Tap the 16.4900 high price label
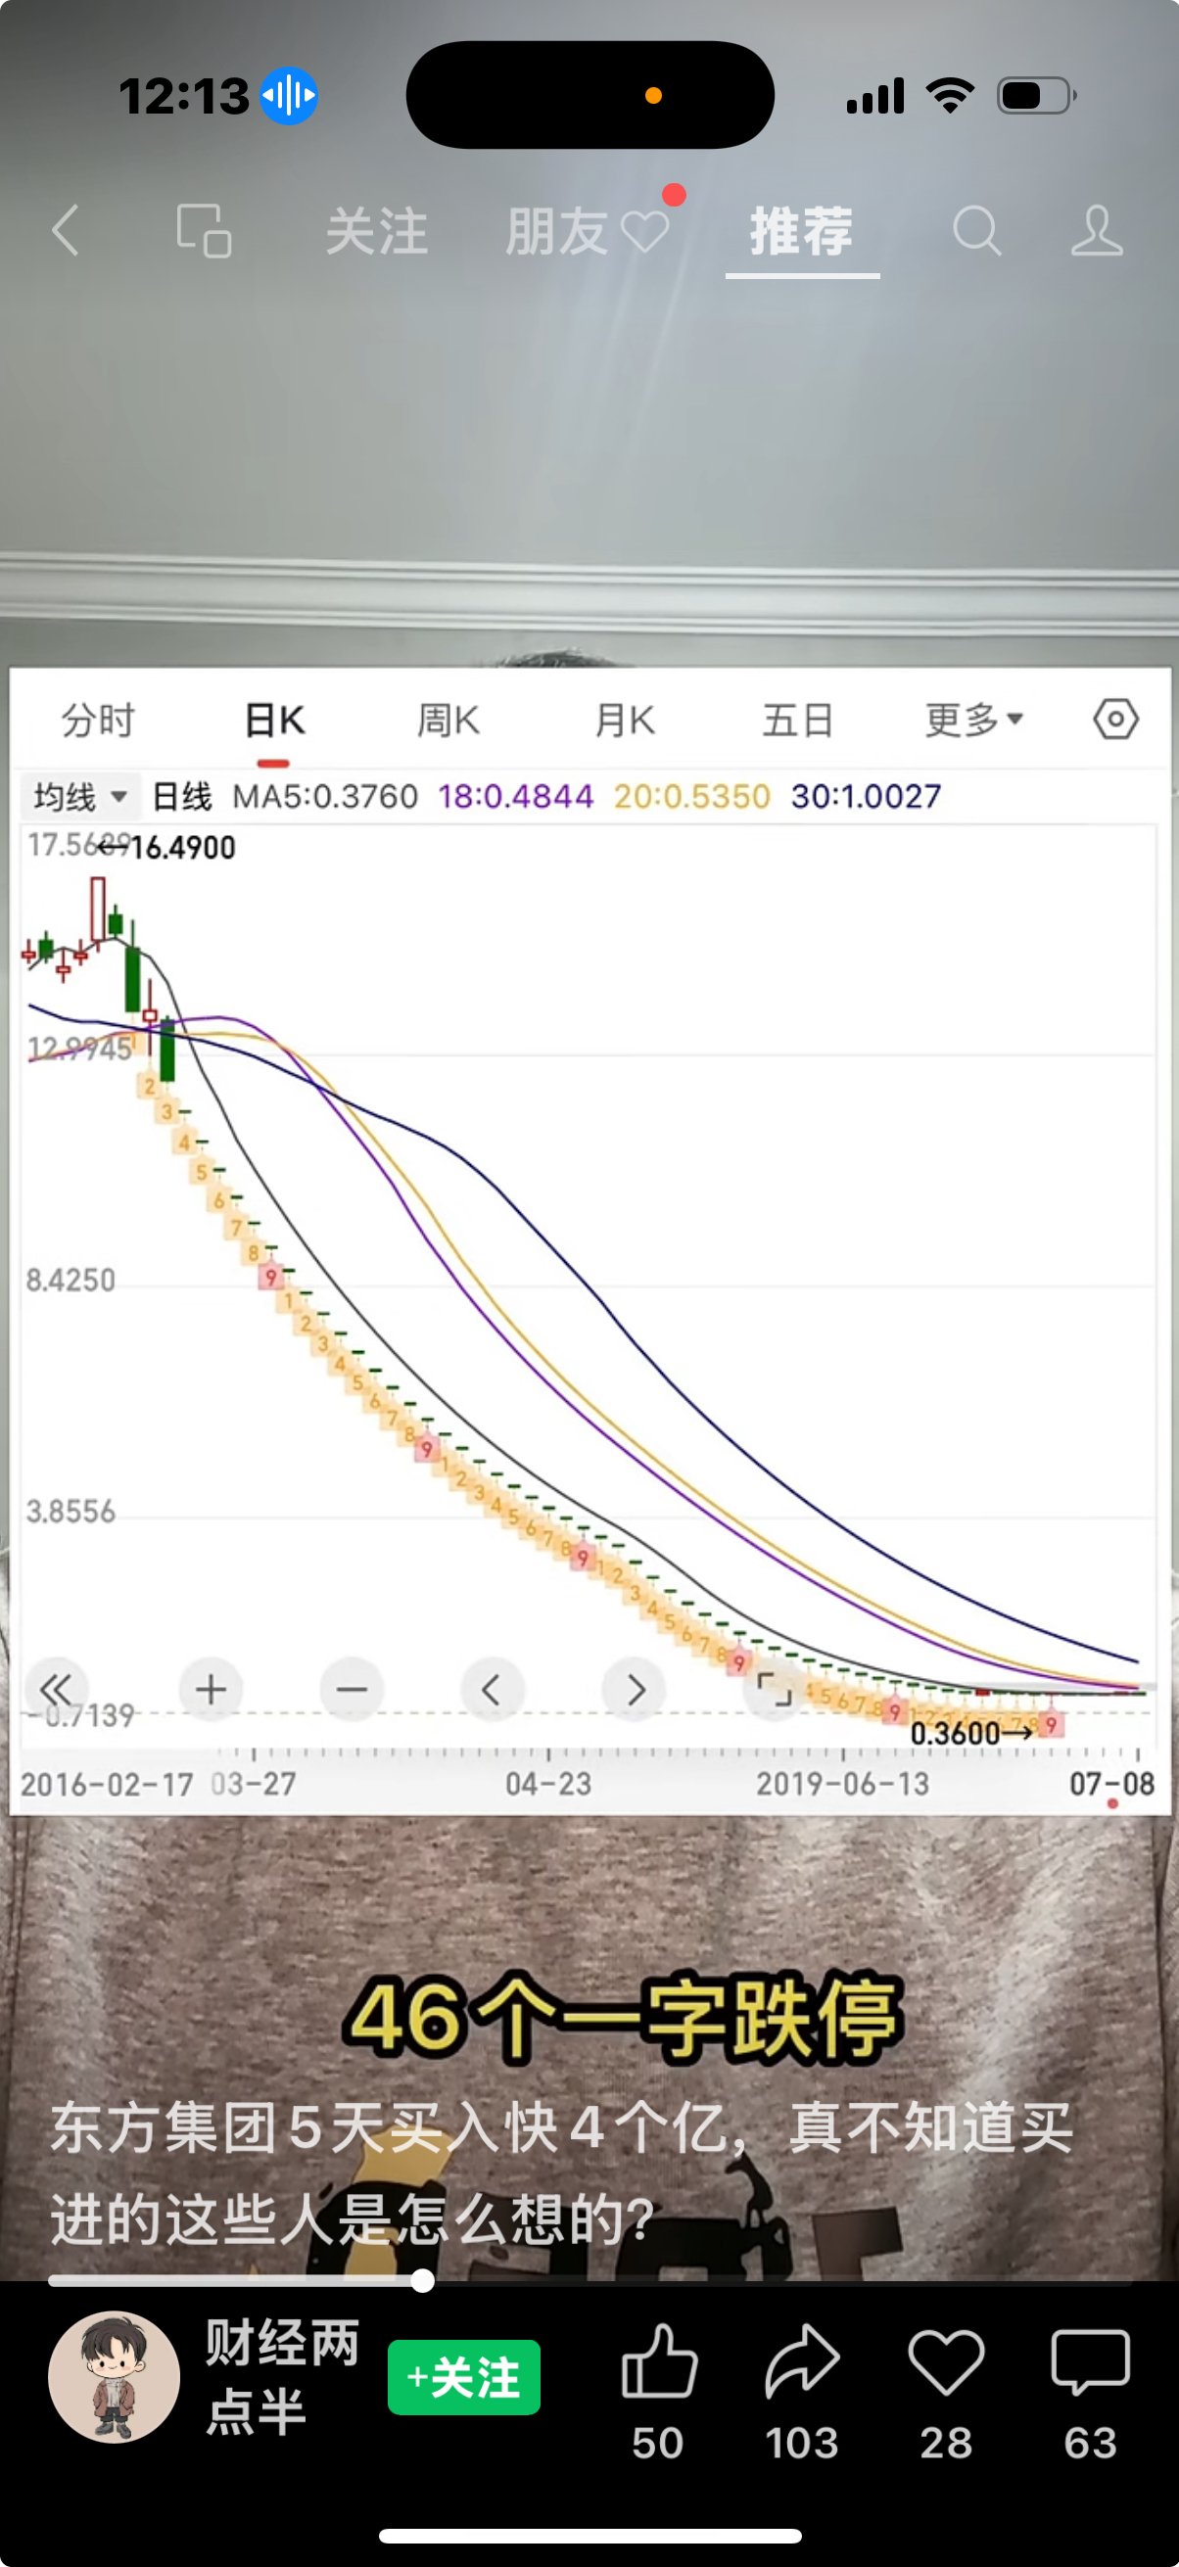 click(x=183, y=848)
